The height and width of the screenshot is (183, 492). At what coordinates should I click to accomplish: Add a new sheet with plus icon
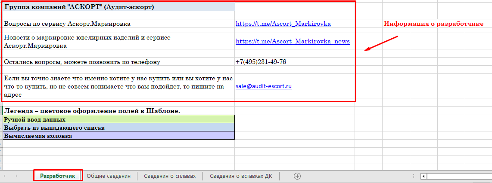tap(297, 176)
